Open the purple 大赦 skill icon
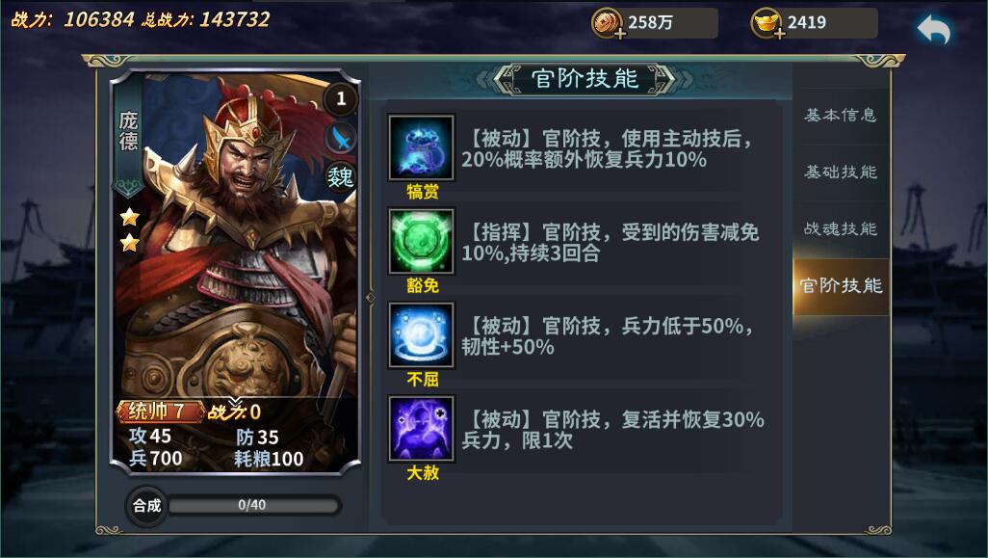988x558 pixels. [x=421, y=429]
